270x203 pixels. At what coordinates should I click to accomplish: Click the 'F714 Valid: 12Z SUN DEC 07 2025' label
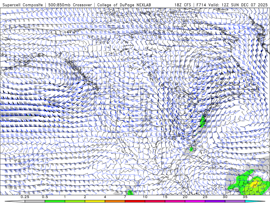coord(232,5)
